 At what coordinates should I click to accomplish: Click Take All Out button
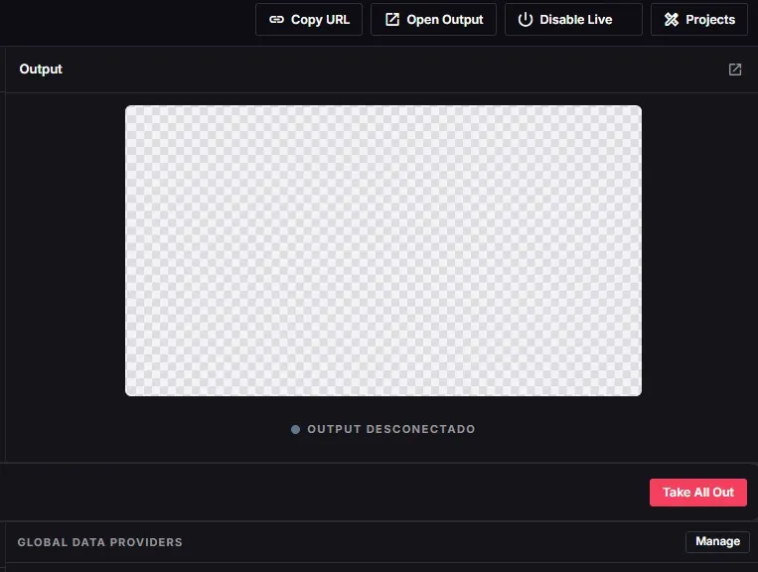click(x=698, y=493)
